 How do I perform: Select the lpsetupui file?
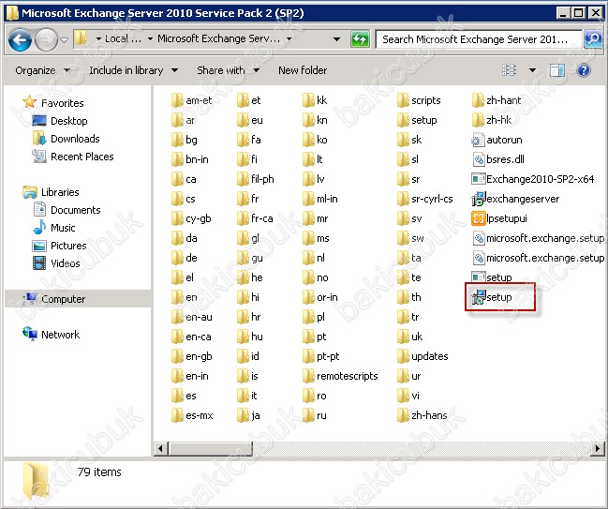tap(499, 218)
